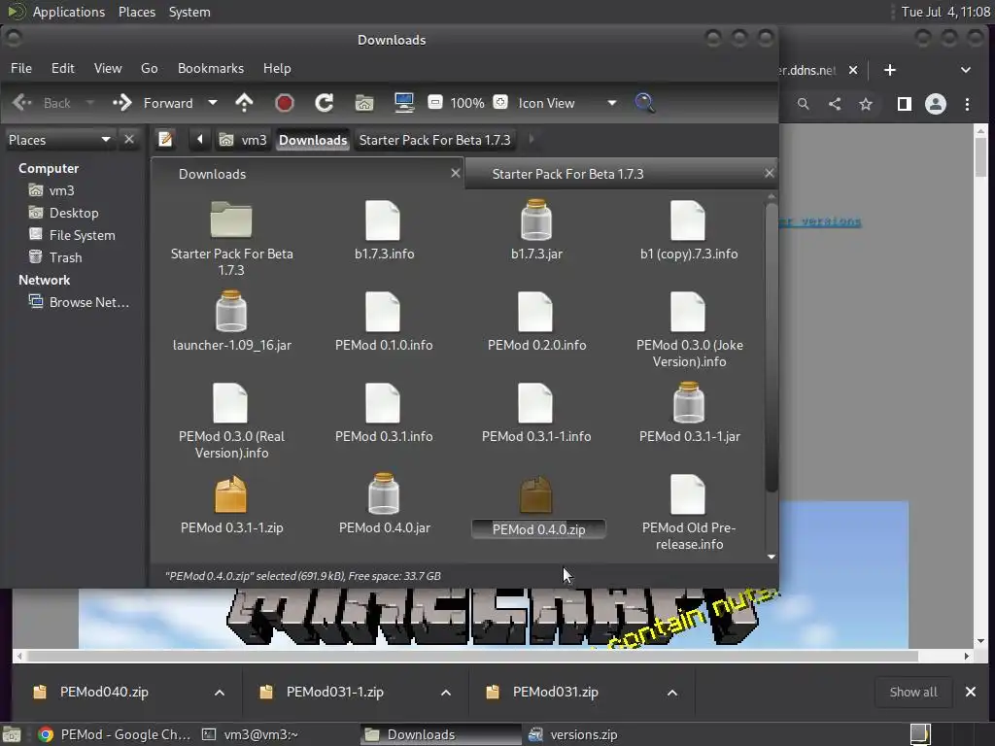This screenshot has height=746, width=995.
Task: Select the PEMod 0.2.0.info file icon
Action: 535,312
